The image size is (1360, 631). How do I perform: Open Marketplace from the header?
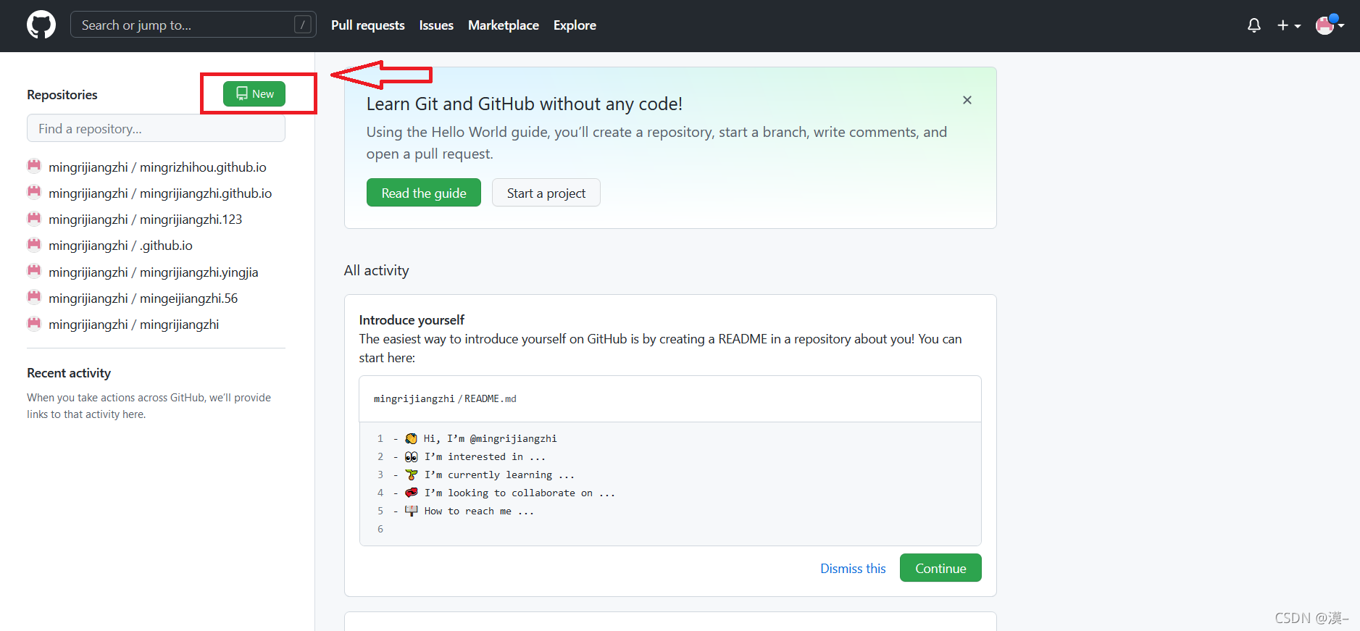(x=504, y=25)
